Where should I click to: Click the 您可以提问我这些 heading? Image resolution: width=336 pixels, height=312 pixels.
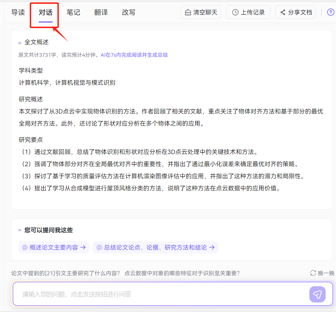48,230
